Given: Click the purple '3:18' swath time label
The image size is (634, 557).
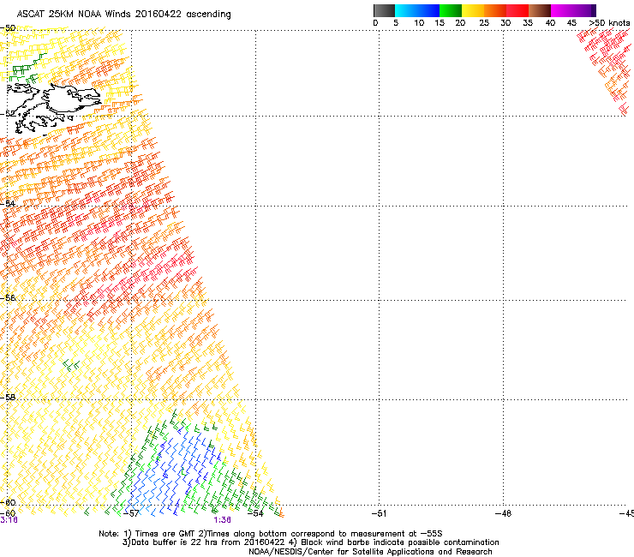Looking at the screenshot, I should tap(9, 520).
